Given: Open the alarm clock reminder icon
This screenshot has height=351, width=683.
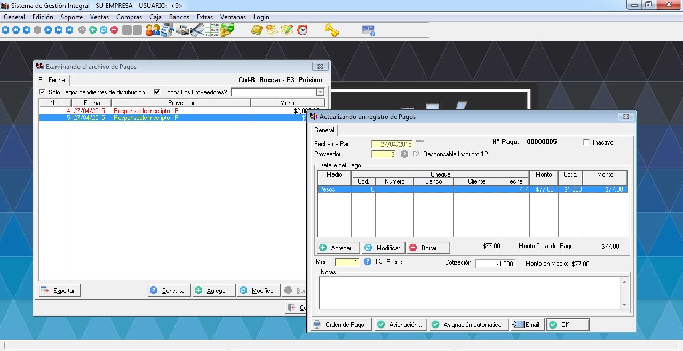Looking at the screenshot, I should (303, 30).
